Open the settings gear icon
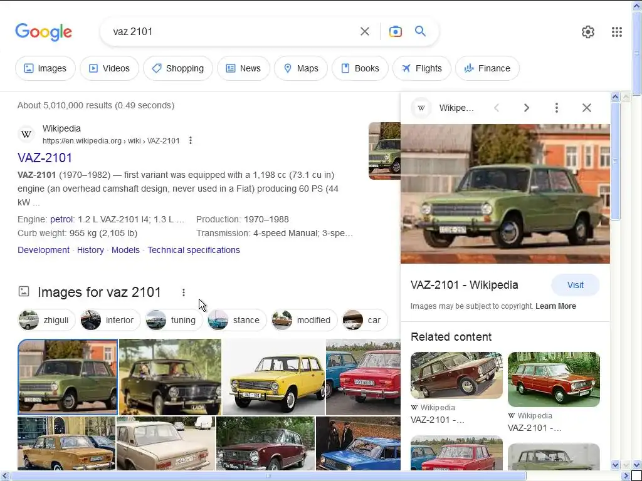The image size is (642, 481). (588, 32)
